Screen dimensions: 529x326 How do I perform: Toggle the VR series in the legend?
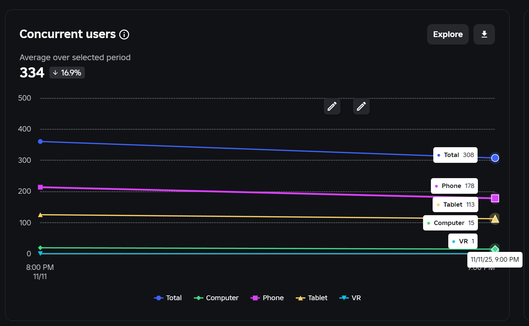[x=350, y=298]
